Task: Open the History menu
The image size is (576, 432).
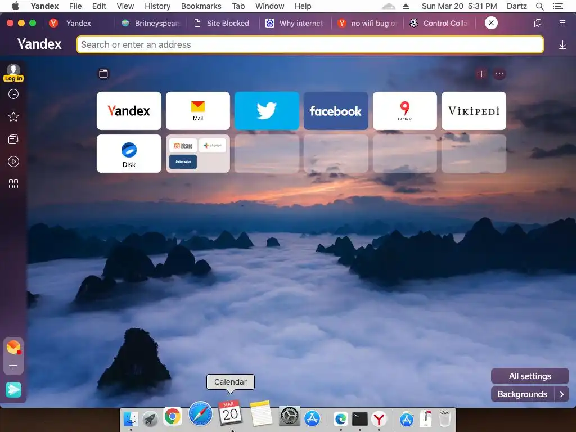Action: coord(157,6)
